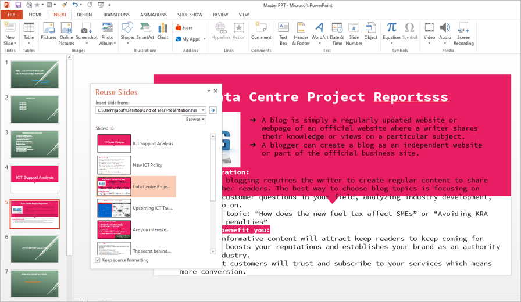This screenshot has width=521, height=302.
Task: Select the New ICT Policy slide thumbnail
Action: click(x=114, y=165)
